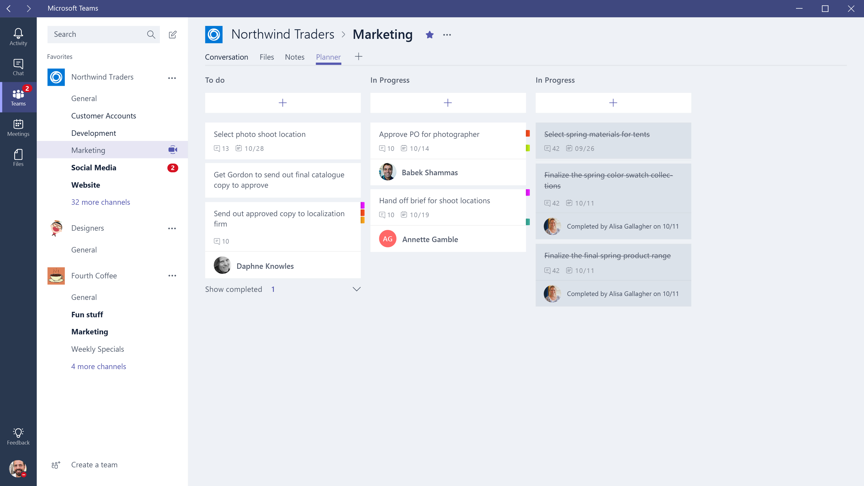
Task: Expand the Show completed chevron
Action: [356, 289]
